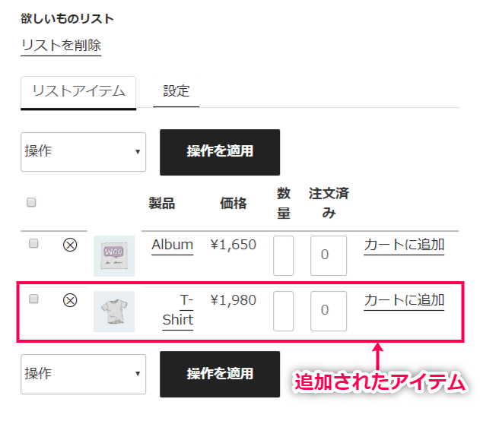This screenshot has width=480, height=421.
Task: Click the top 操作を適用 button
Action: tap(220, 152)
